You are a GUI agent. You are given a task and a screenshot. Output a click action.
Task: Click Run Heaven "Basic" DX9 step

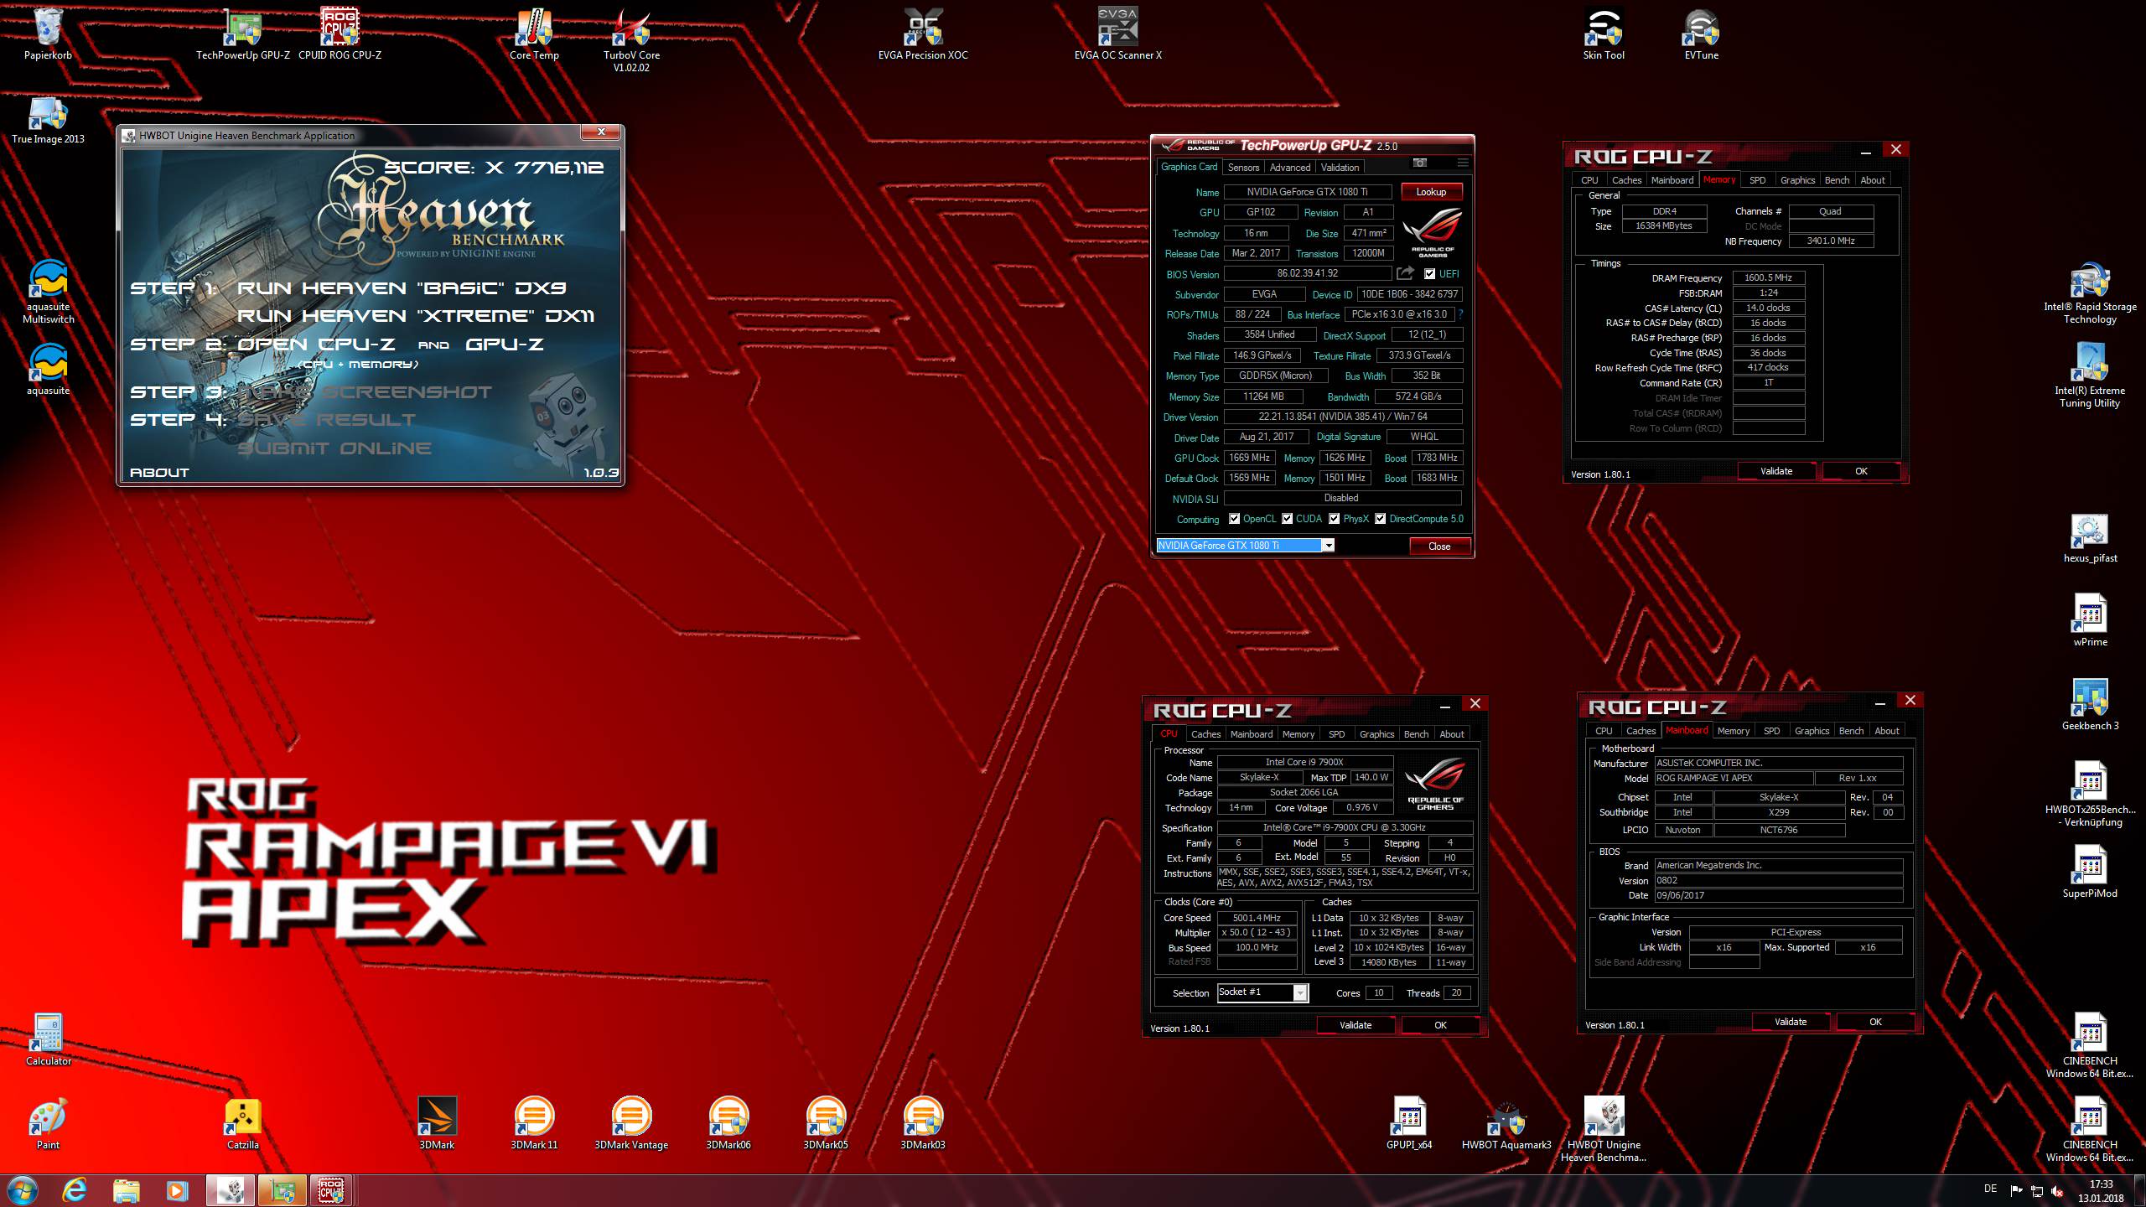pos(402,288)
